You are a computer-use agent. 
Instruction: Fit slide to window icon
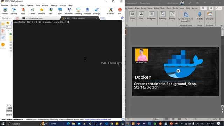coord(220,119)
